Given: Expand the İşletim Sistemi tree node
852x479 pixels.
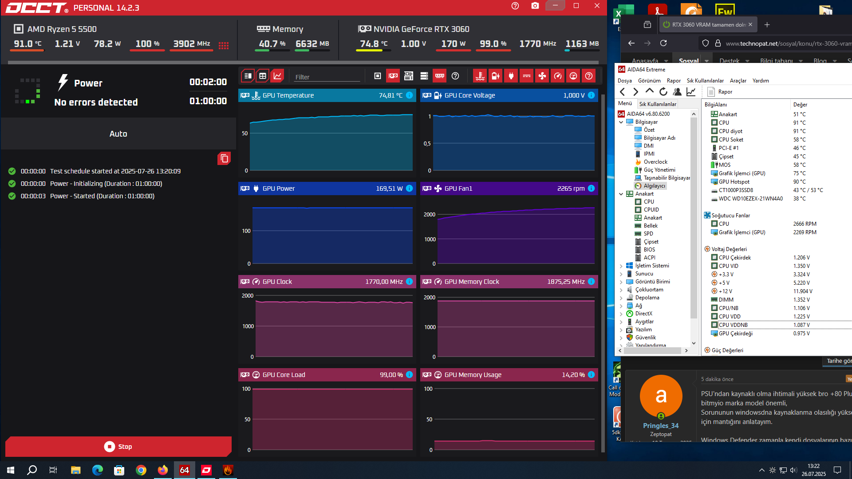Looking at the screenshot, I should pyautogui.click(x=621, y=266).
